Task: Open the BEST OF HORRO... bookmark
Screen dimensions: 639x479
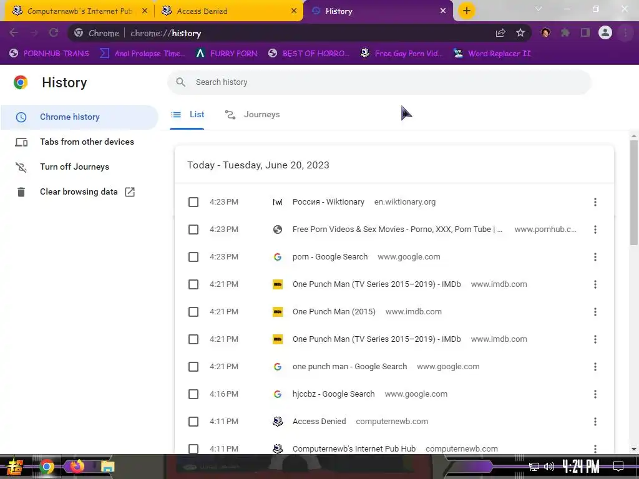Action: 309,54
